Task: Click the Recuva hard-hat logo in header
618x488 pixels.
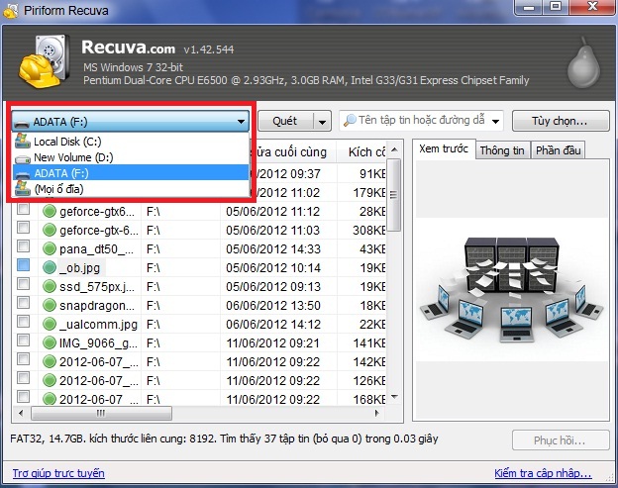Action: point(46,61)
